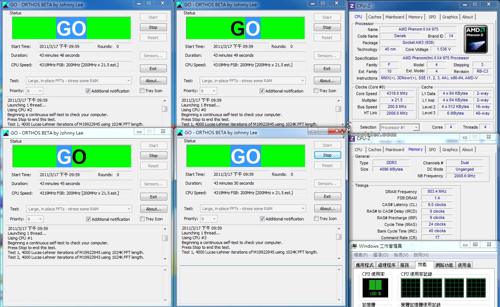Switch to the 使用者 tab in Task Manager

(464, 265)
